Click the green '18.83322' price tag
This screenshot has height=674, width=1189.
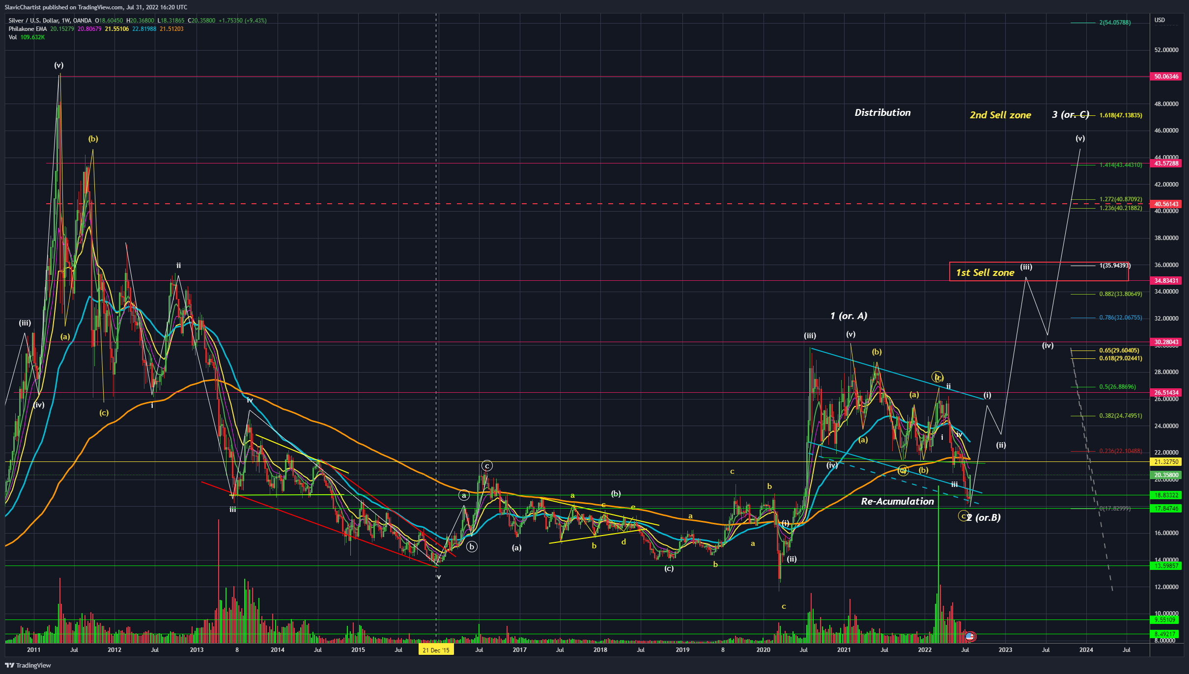coord(1166,495)
